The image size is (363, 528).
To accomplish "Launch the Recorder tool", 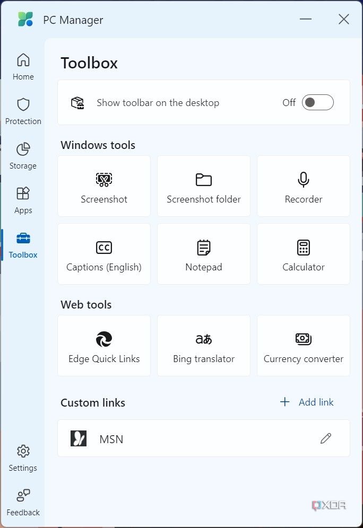I will [x=304, y=186].
